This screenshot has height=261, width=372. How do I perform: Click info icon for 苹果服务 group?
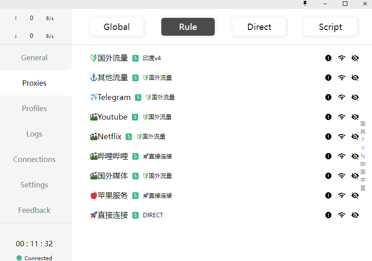(328, 195)
